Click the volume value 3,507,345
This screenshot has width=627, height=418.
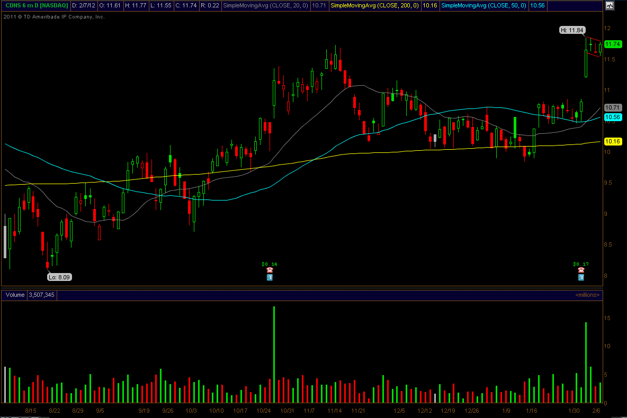pyautogui.click(x=42, y=295)
